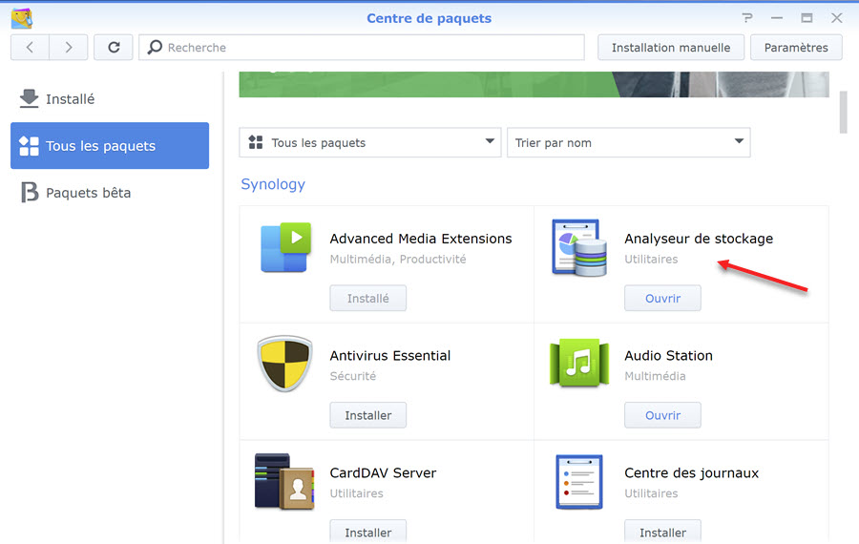Click Utilitaires under CardDAV Server
Screen dimensions: 859x544
click(356, 493)
